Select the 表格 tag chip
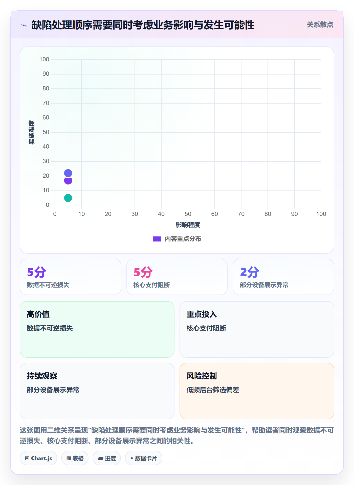 tap(75, 458)
